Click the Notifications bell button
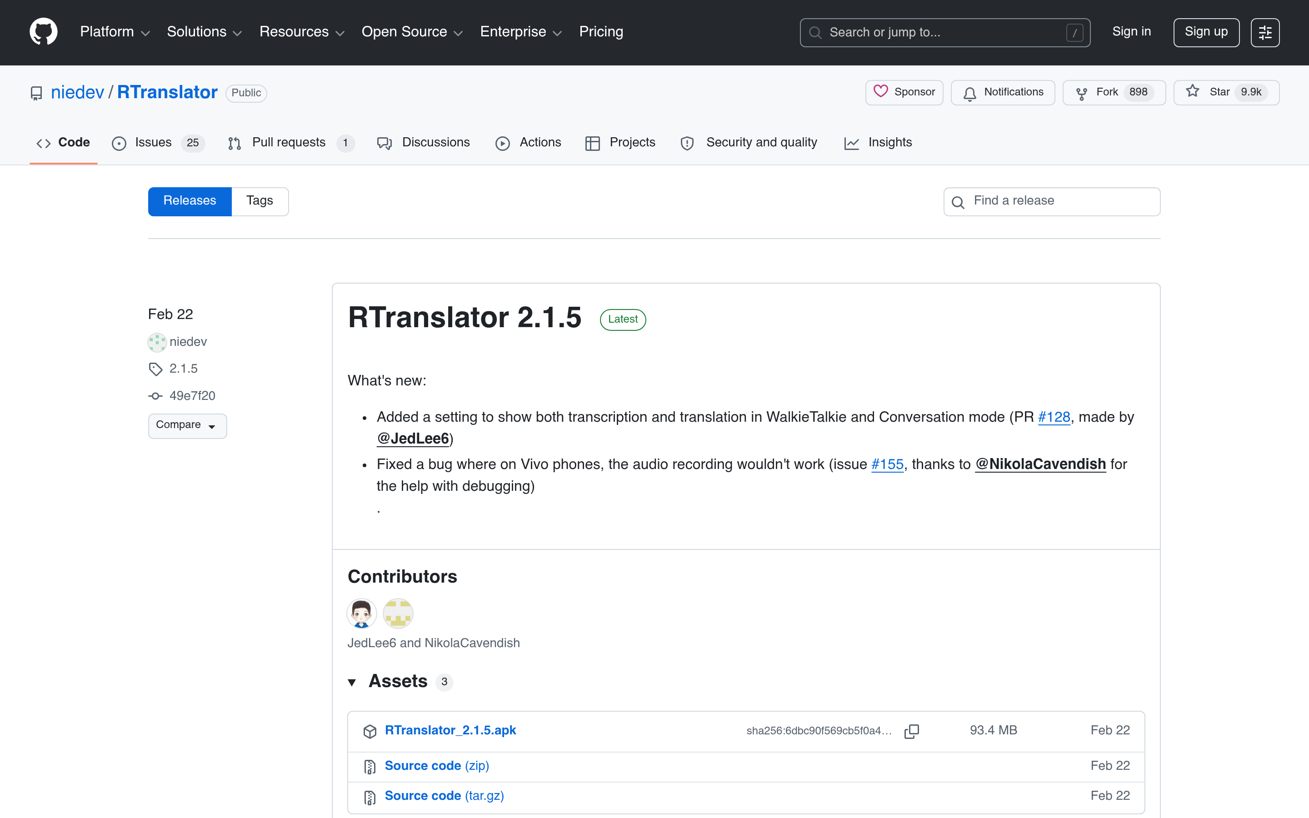 [x=1002, y=93]
